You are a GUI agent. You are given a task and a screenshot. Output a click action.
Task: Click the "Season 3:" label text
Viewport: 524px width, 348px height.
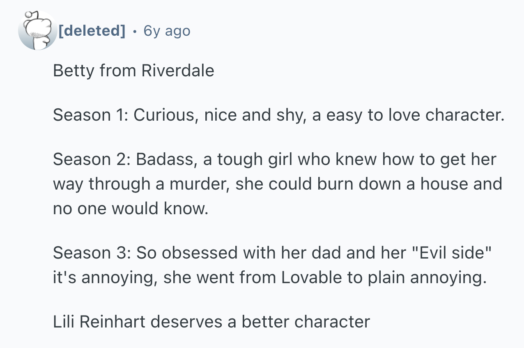tap(91, 253)
